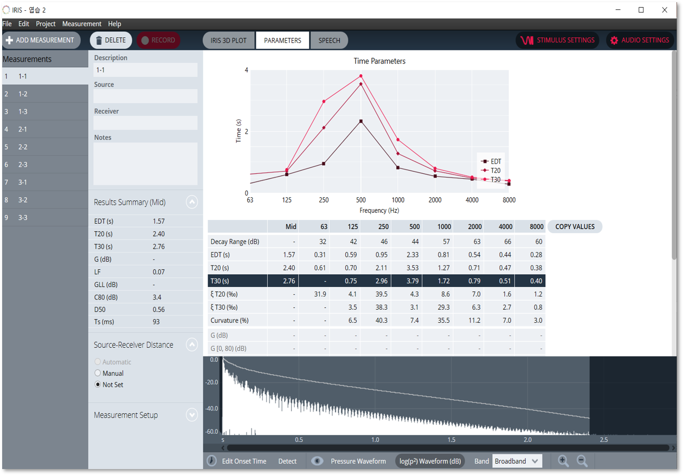Click the Add Measurement plus icon
Viewport: 683px width, 475px height.
tap(9, 41)
